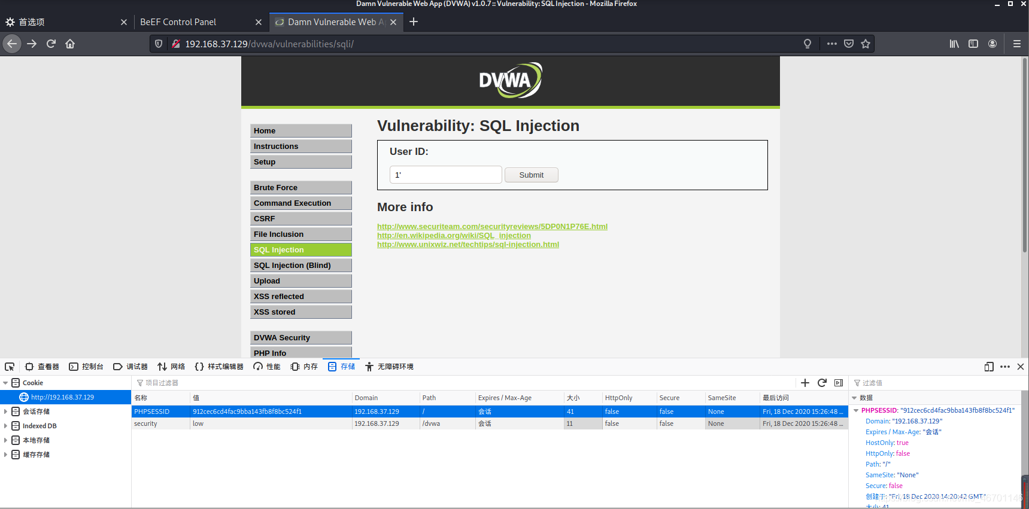Viewport: 1029px width, 509px height.
Task: Select the security cookie row
Action: pyautogui.click(x=490, y=423)
